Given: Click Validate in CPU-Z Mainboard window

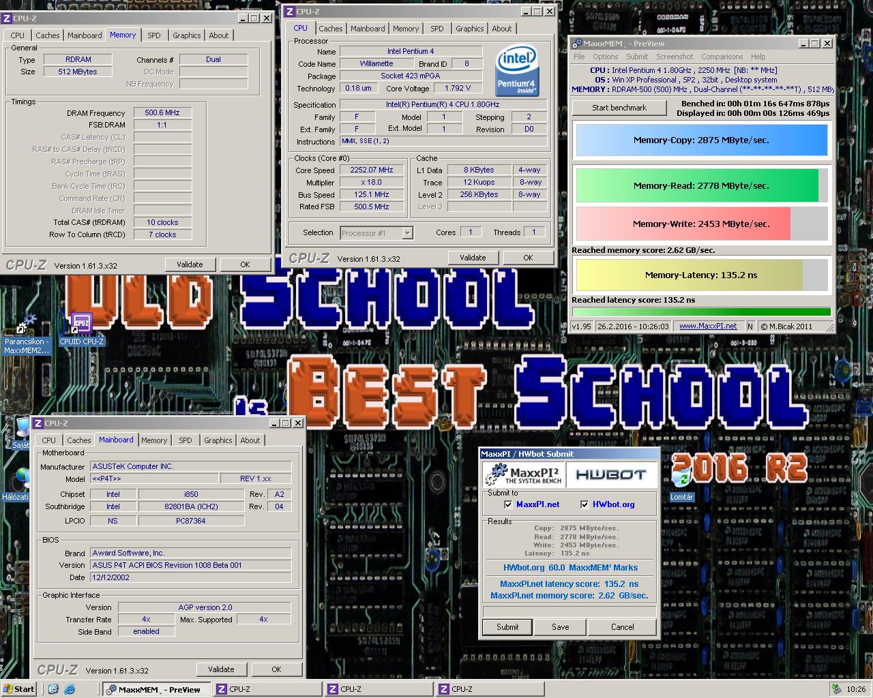Looking at the screenshot, I should click(x=221, y=669).
